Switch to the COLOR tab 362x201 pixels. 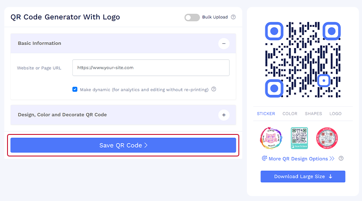(x=290, y=114)
